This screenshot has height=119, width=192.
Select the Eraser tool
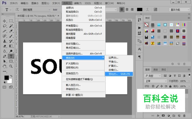pyautogui.click(x=4, y=46)
